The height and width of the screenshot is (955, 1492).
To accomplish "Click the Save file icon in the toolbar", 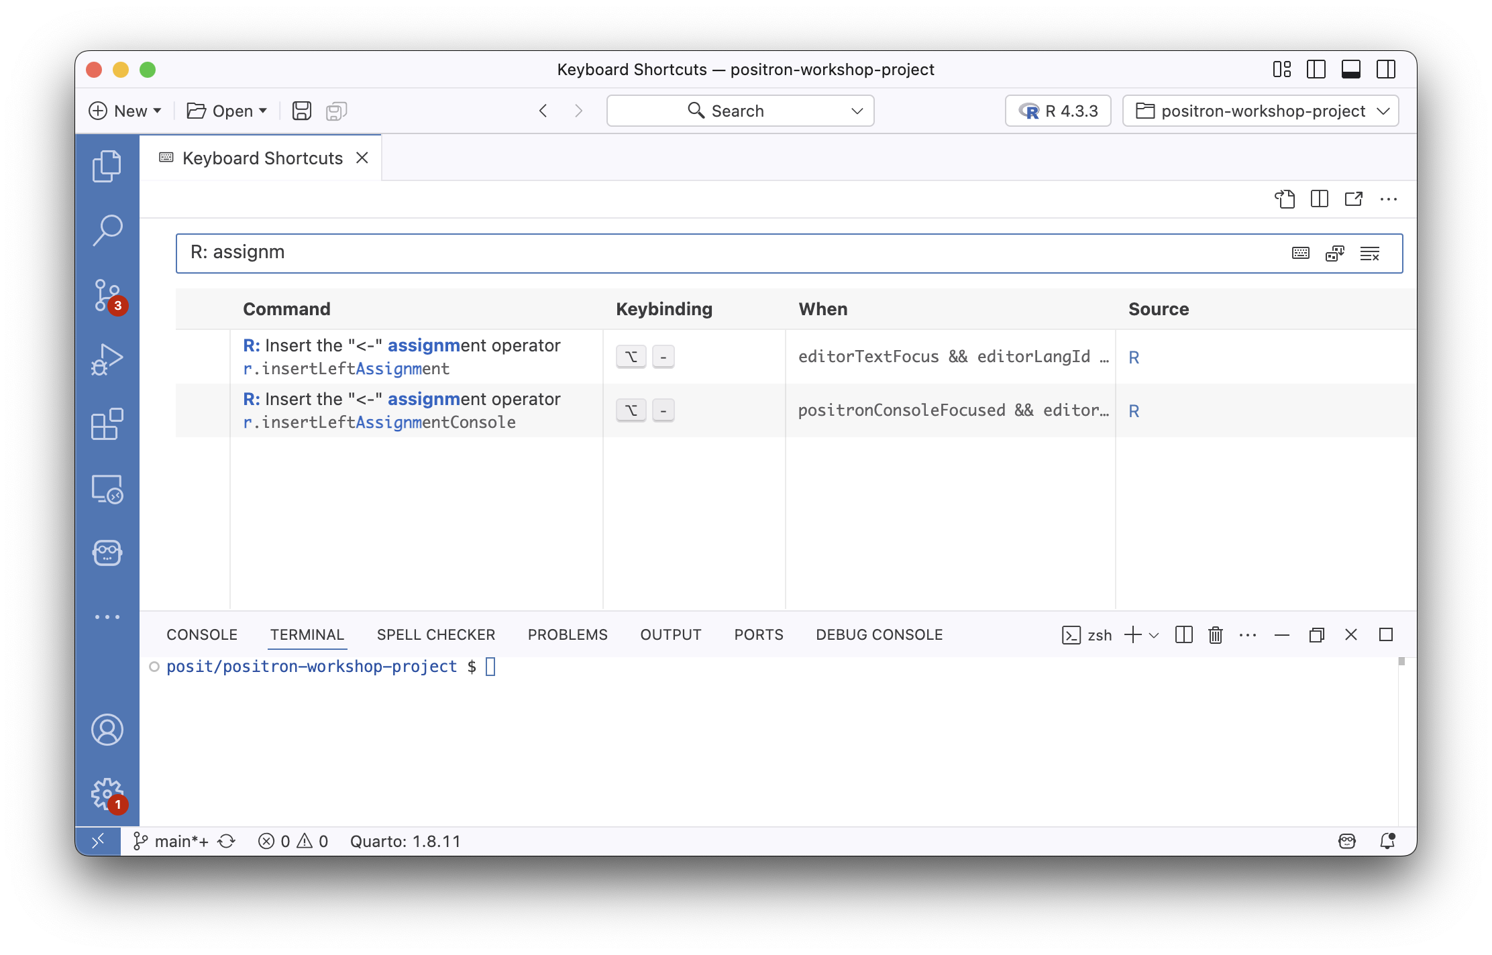I will 302,111.
